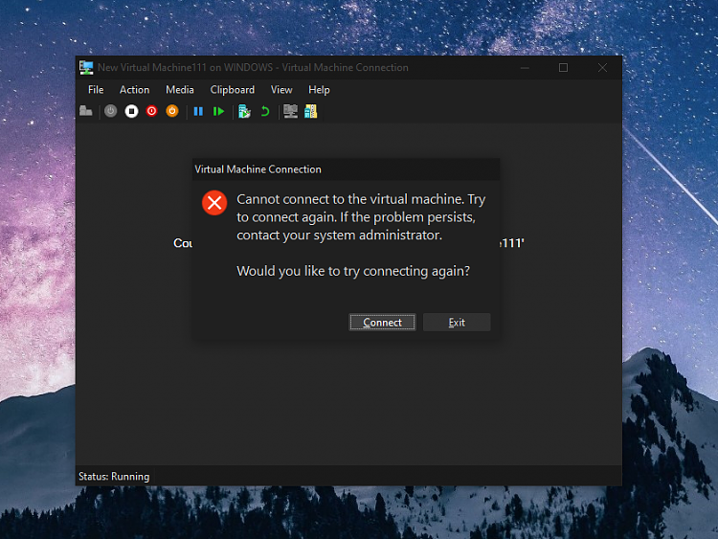Click the dialog title 'Virtual Machine Connection'

point(258,169)
